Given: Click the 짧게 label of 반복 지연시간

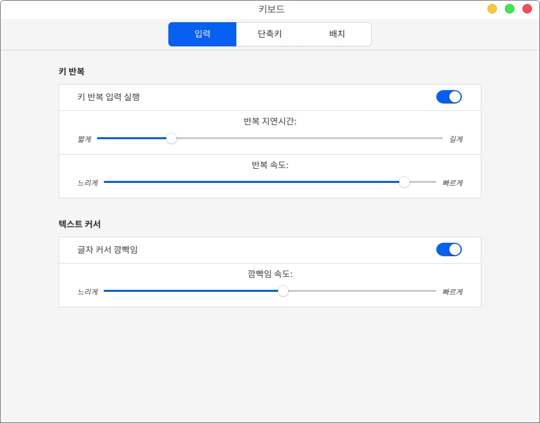Looking at the screenshot, I should pos(84,139).
